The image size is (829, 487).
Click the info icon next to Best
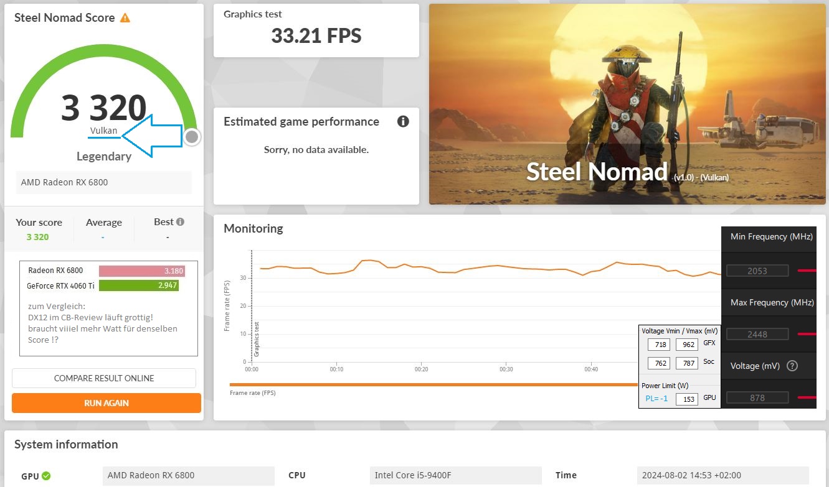point(180,221)
